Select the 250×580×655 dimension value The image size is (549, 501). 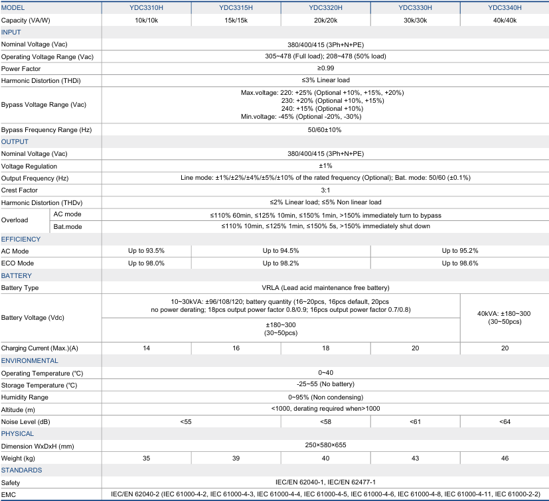click(x=326, y=445)
